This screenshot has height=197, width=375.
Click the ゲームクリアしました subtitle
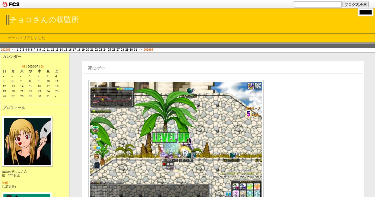click(x=27, y=38)
